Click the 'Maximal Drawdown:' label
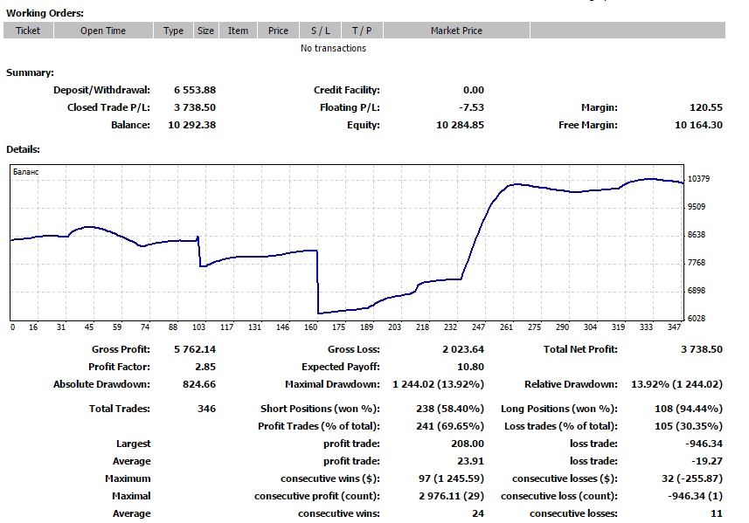 coord(332,384)
